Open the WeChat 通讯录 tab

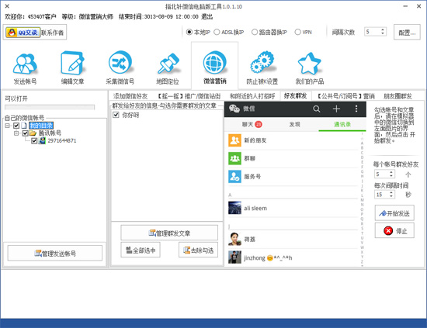point(342,124)
